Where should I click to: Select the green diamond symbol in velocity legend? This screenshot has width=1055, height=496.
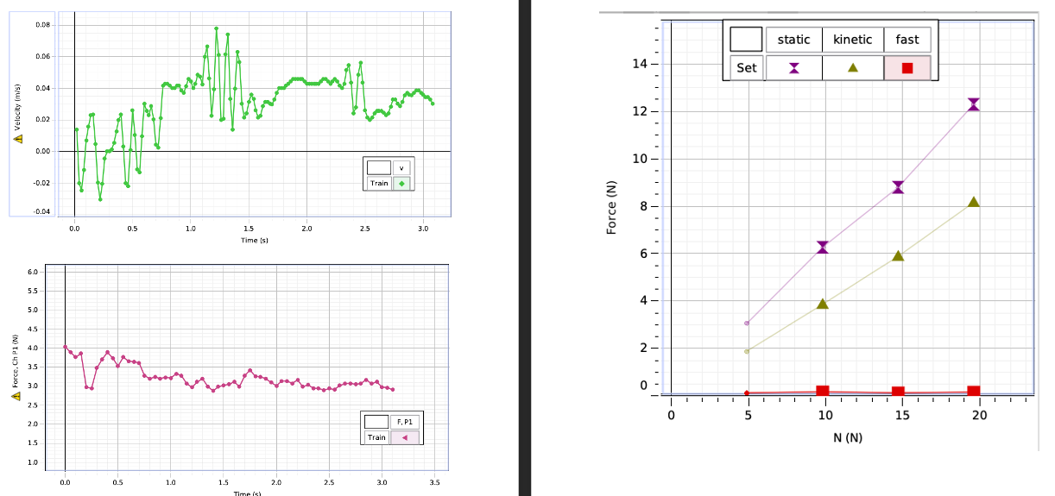click(402, 184)
